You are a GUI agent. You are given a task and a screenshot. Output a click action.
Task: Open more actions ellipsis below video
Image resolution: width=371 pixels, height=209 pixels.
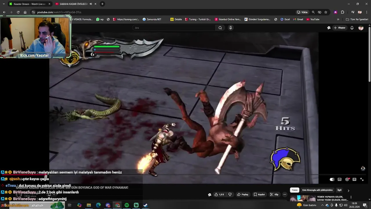285,194
